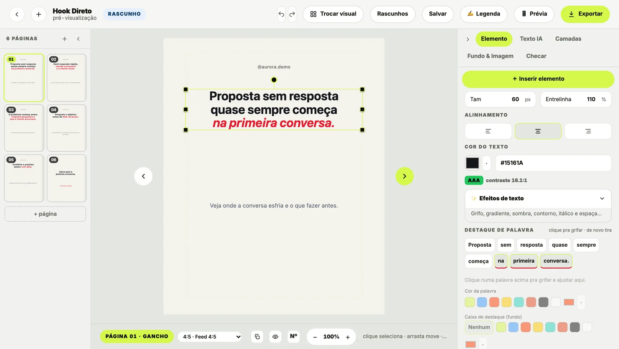Screen dimensions: 619x349
Task: Click the duplicate page icon in bottom bar
Action: 257,336
